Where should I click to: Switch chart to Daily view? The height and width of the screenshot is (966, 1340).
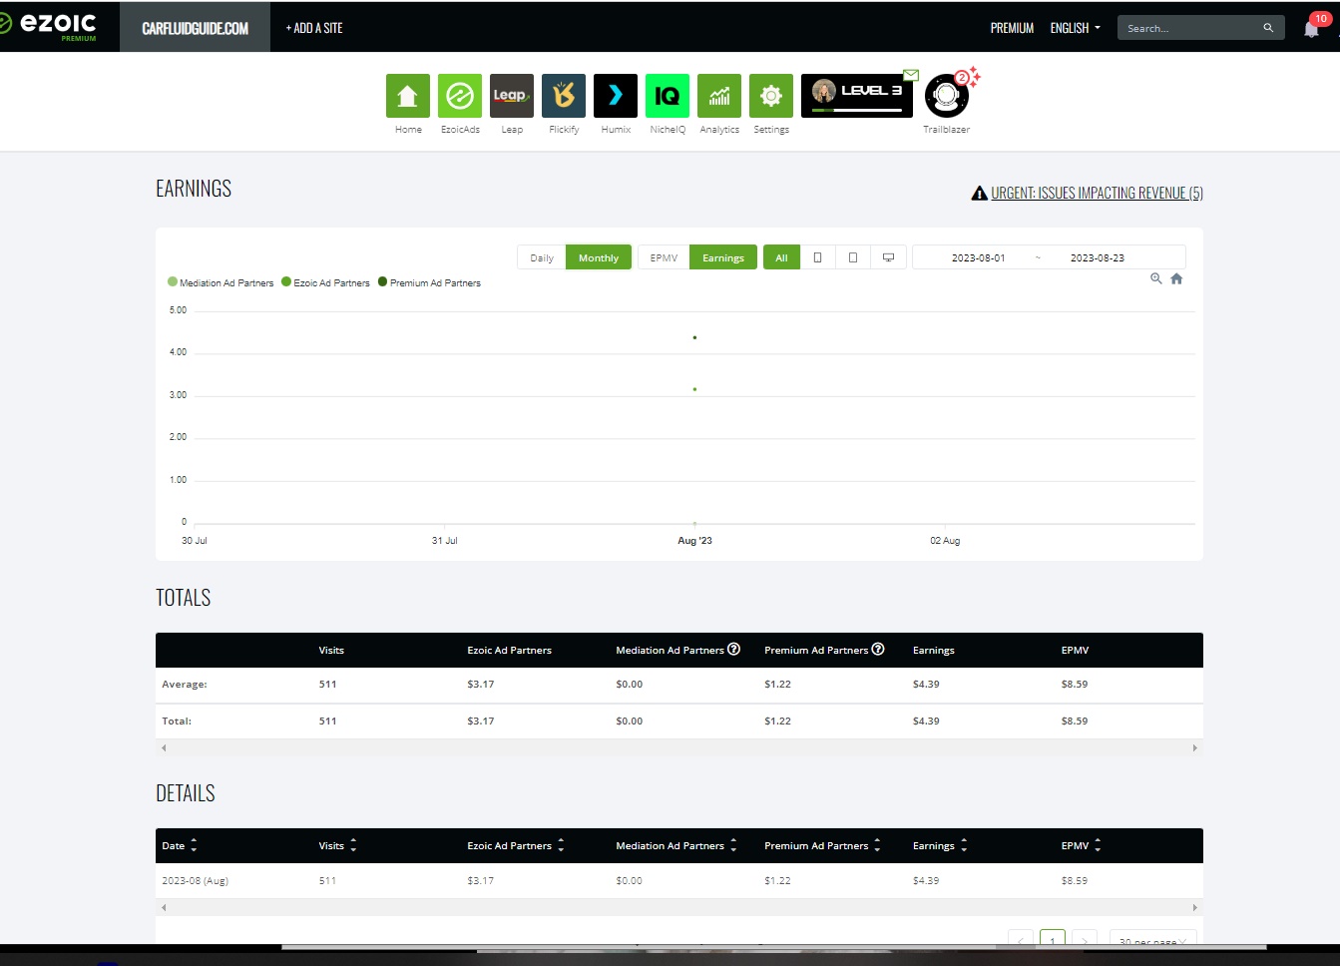click(x=542, y=257)
